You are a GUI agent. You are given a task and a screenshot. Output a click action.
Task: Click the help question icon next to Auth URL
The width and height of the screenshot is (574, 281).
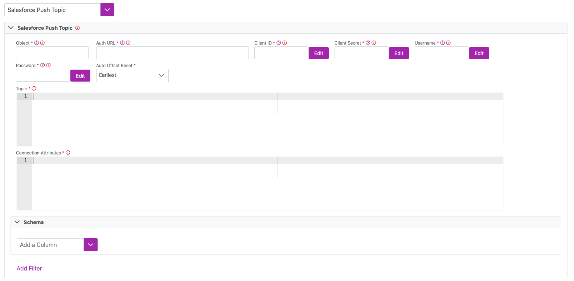tap(123, 43)
